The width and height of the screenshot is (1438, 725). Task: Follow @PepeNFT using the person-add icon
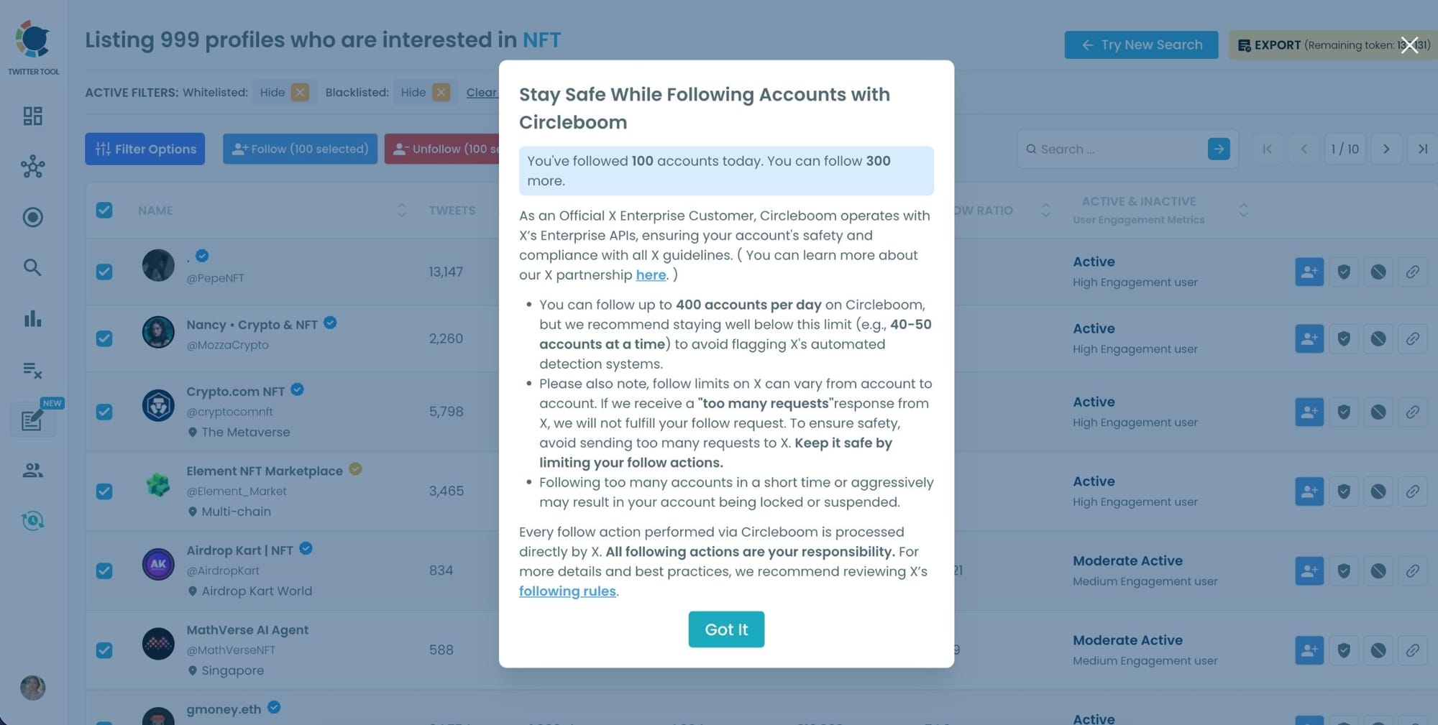(1309, 272)
